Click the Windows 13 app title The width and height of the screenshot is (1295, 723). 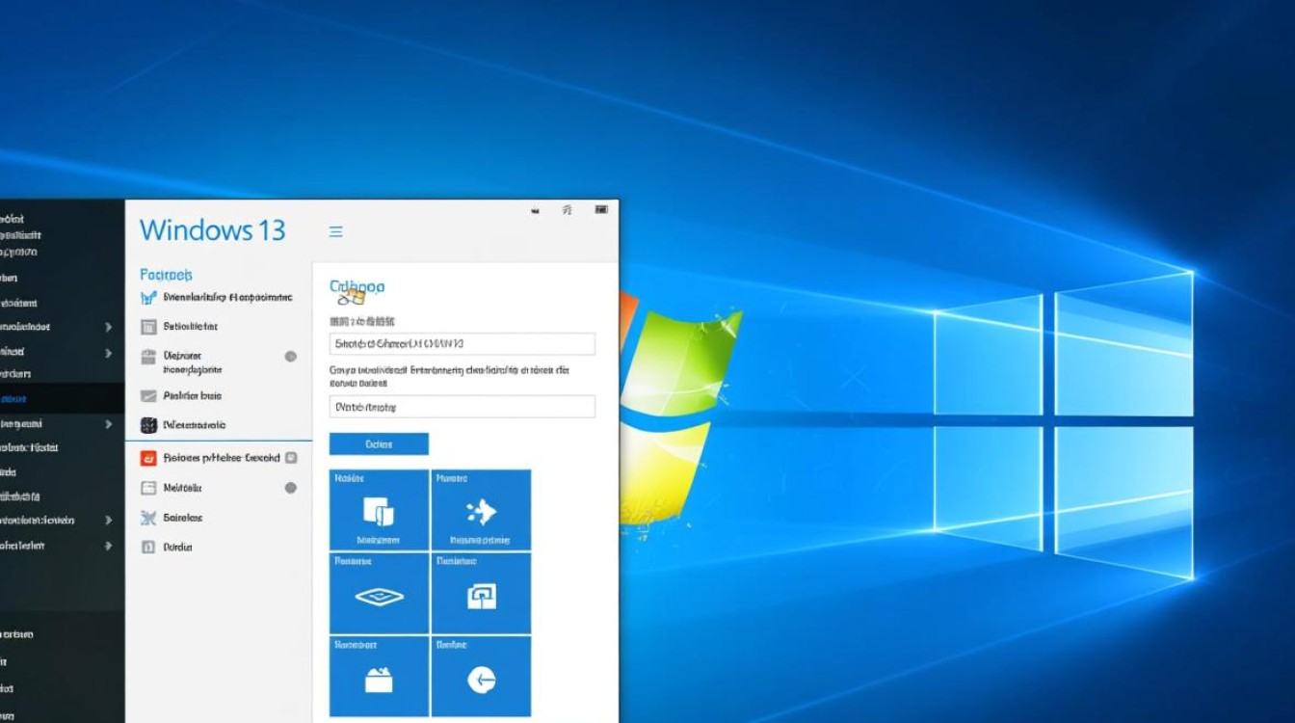214,230
